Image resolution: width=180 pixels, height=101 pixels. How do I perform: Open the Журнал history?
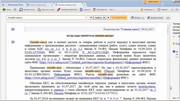(x=162, y=10)
